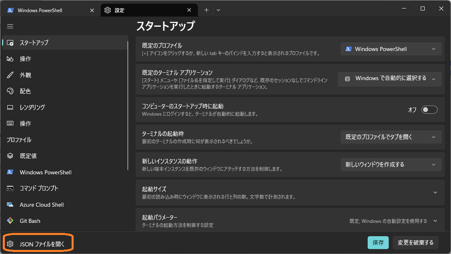Click the オフ label near the toggle
Viewport: 451px width, 254px height.
pos(412,110)
